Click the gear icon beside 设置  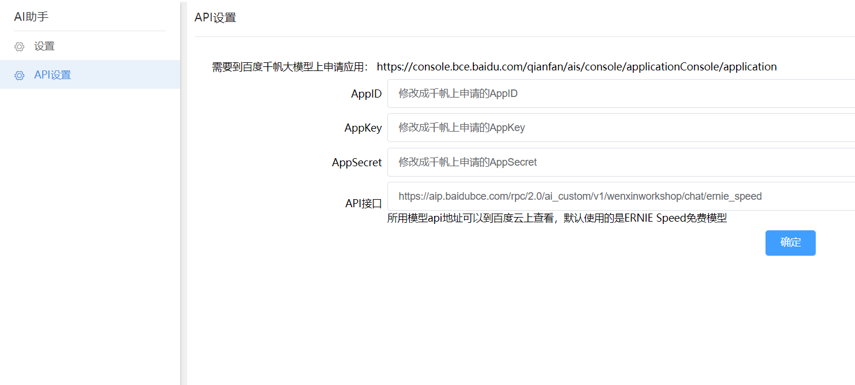(20, 47)
